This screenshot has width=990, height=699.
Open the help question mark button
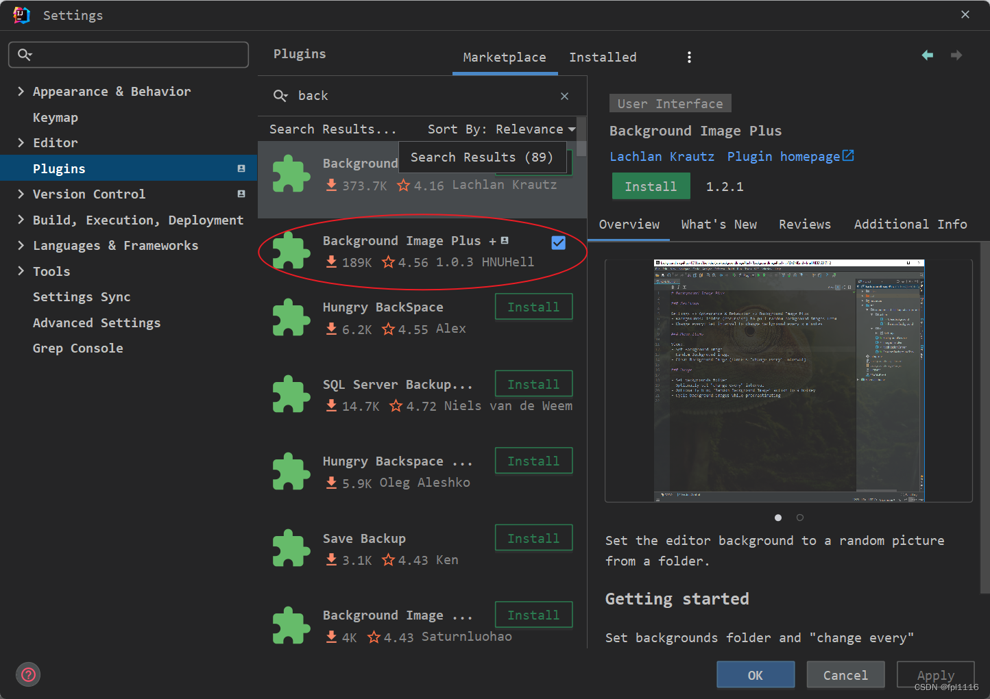click(28, 675)
